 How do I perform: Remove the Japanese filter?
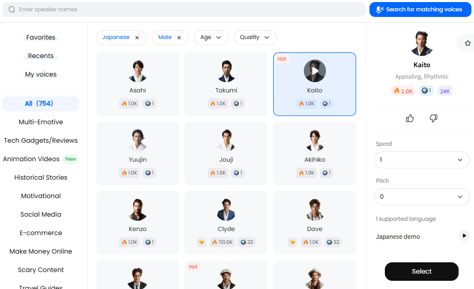(137, 37)
